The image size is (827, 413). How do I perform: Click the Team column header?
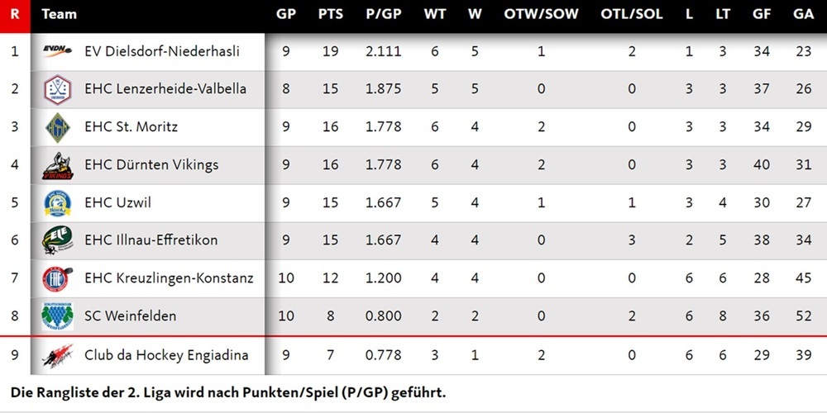click(x=59, y=14)
